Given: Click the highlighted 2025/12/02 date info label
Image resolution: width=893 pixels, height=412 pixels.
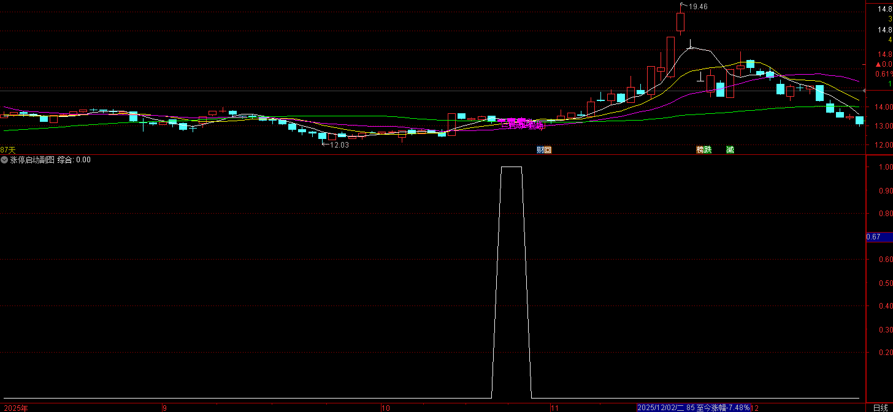Looking at the screenshot, I should click(x=694, y=408).
